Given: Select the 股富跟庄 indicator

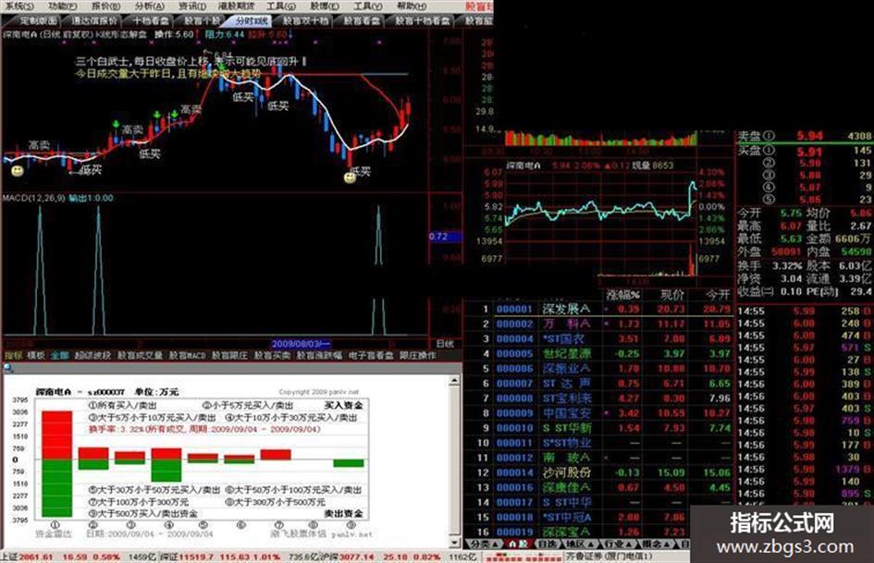Looking at the screenshot, I should [229, 355].
